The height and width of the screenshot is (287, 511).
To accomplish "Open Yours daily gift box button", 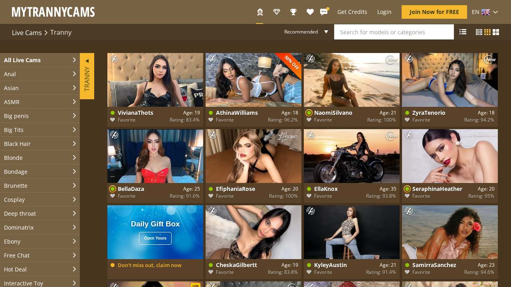I will click(155, 238).
